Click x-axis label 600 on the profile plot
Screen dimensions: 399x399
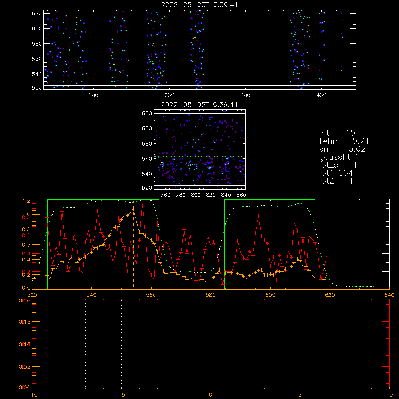[270, 295]
